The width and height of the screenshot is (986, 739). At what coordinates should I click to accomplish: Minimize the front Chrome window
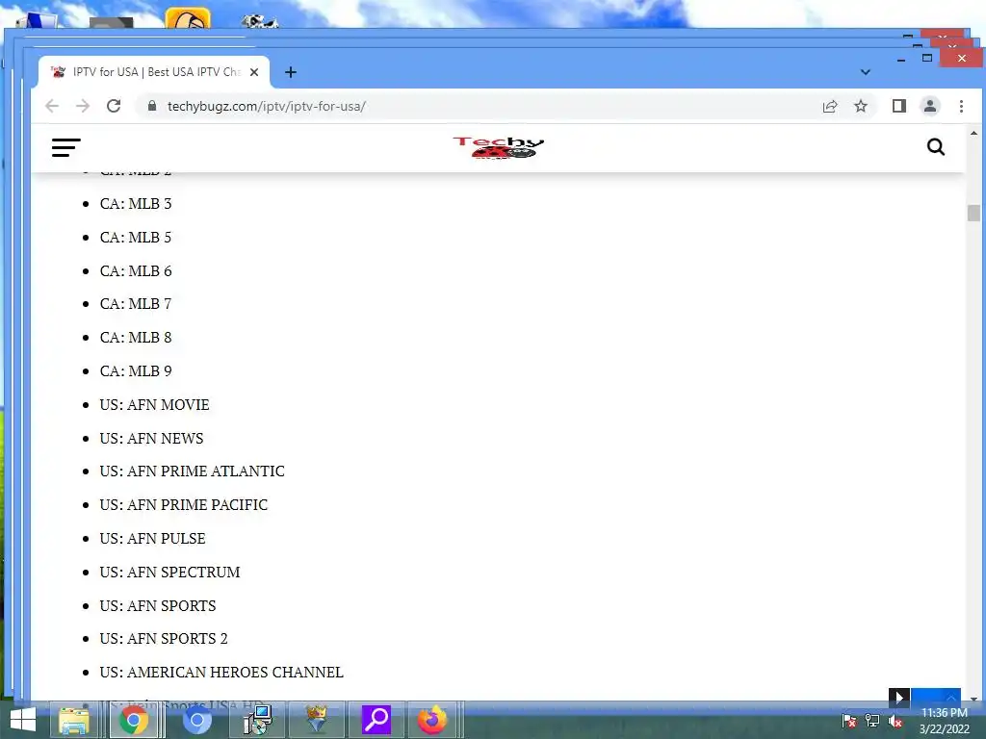901,59
